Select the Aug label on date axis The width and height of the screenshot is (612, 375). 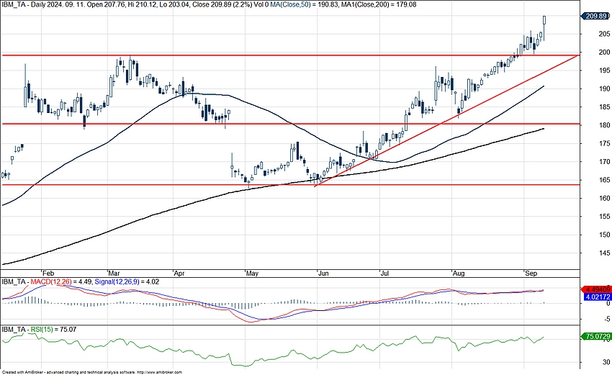(x=459, y=274)
